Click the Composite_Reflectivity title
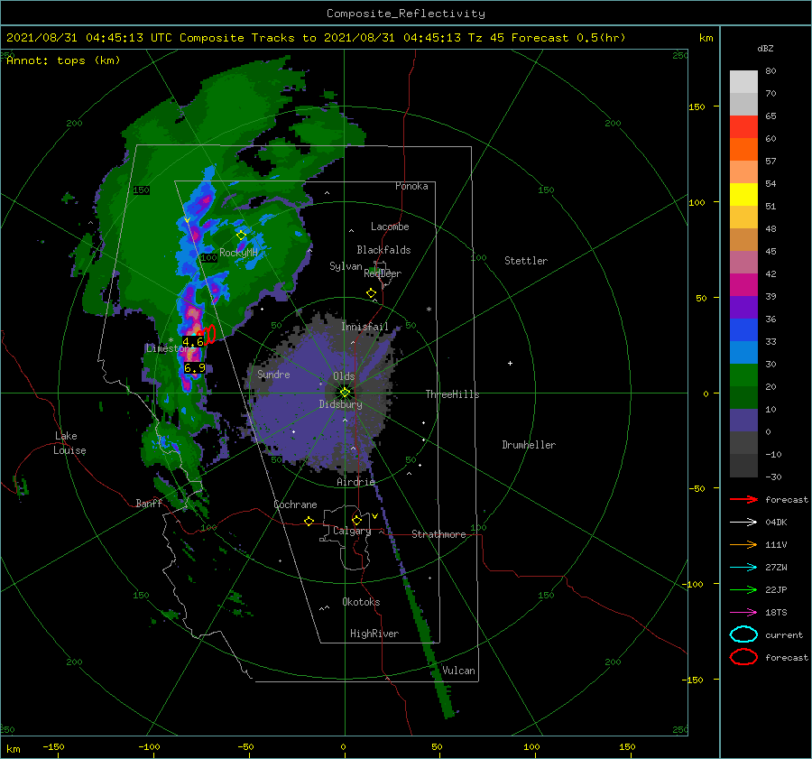 pyautogui.click(x=406, y=14)
